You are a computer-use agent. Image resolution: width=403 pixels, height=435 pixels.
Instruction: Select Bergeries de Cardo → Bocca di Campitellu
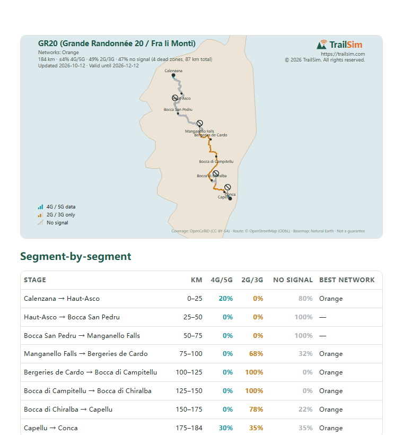pyautogui.click(x=202, y=372)
